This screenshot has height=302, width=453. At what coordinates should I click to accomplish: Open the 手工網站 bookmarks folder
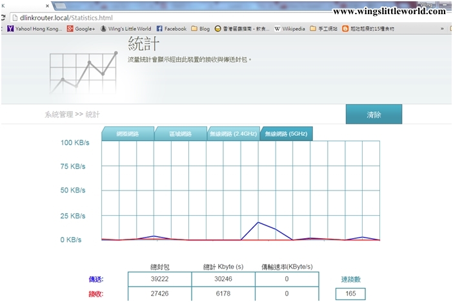[x=324, y=29]
